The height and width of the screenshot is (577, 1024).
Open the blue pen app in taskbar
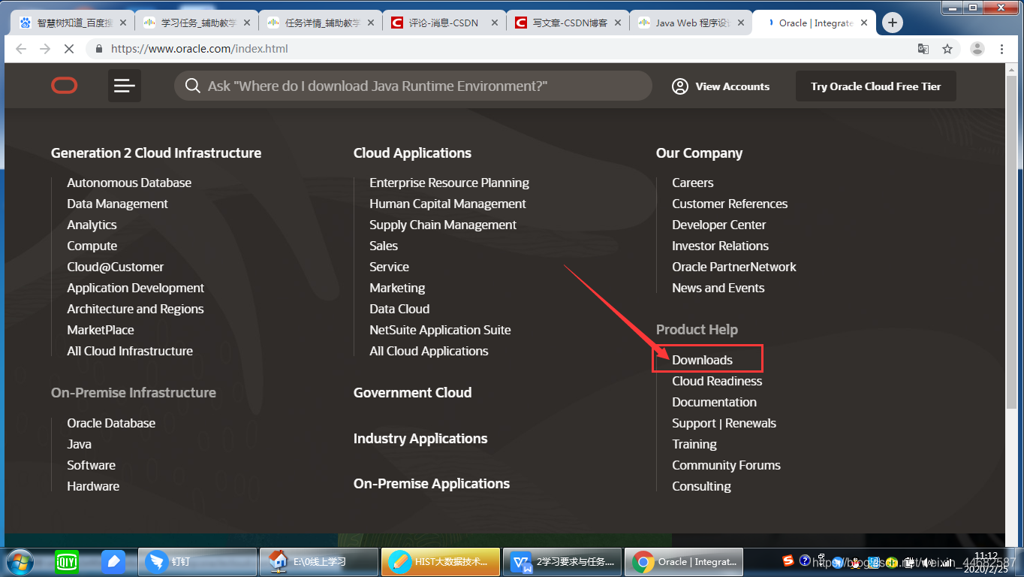(113, 561)
